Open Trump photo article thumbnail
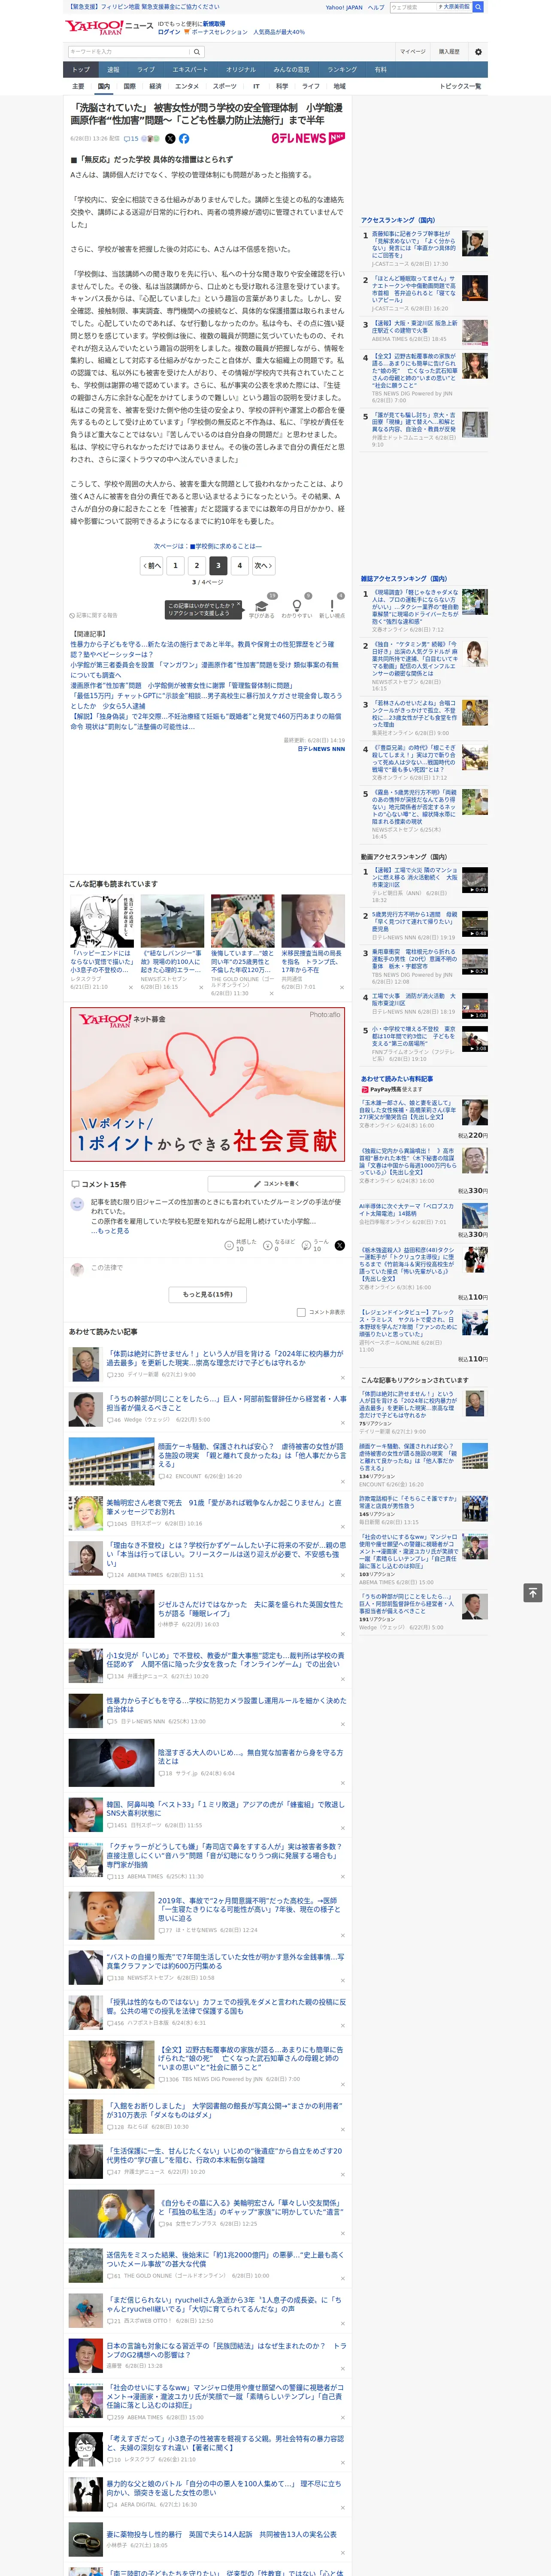Screen dimensions: 551x2576 (313, 921)
